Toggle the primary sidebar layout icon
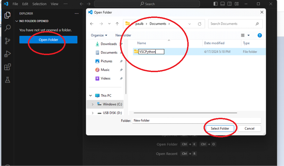Viewport: 284px width, 166px height. 215,4
